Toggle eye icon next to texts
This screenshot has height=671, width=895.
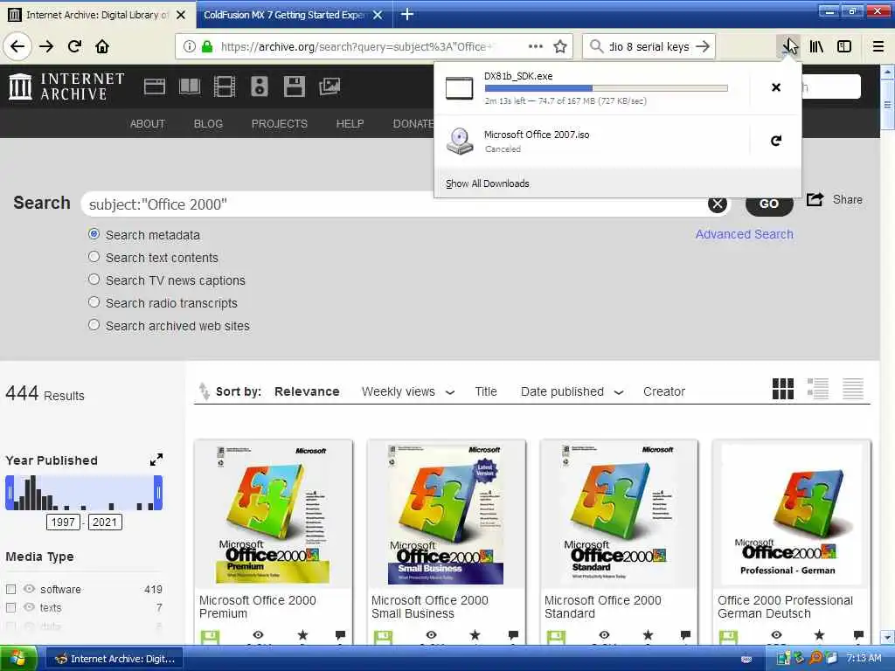29,608
